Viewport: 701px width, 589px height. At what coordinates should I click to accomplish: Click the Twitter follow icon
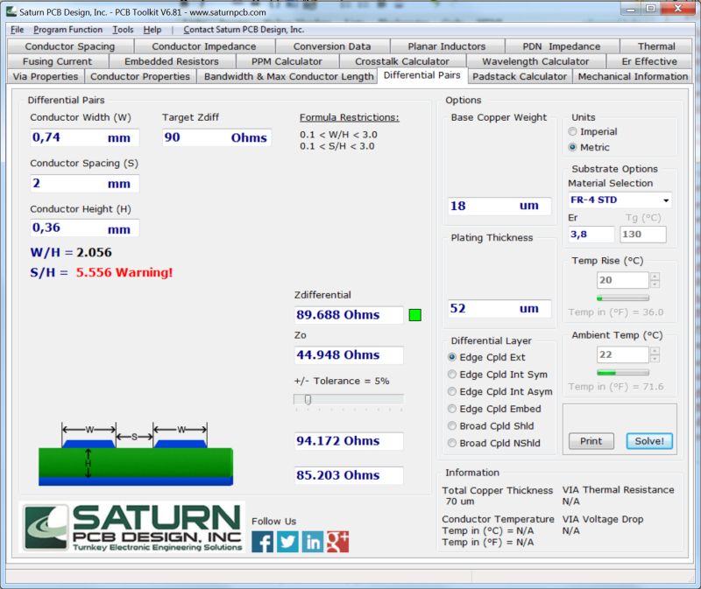coord(287,541)
